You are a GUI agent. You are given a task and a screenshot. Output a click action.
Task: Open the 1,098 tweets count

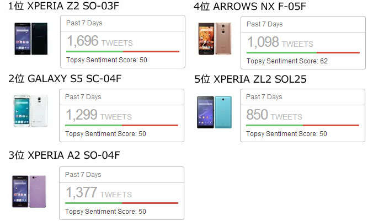point(280,42)
